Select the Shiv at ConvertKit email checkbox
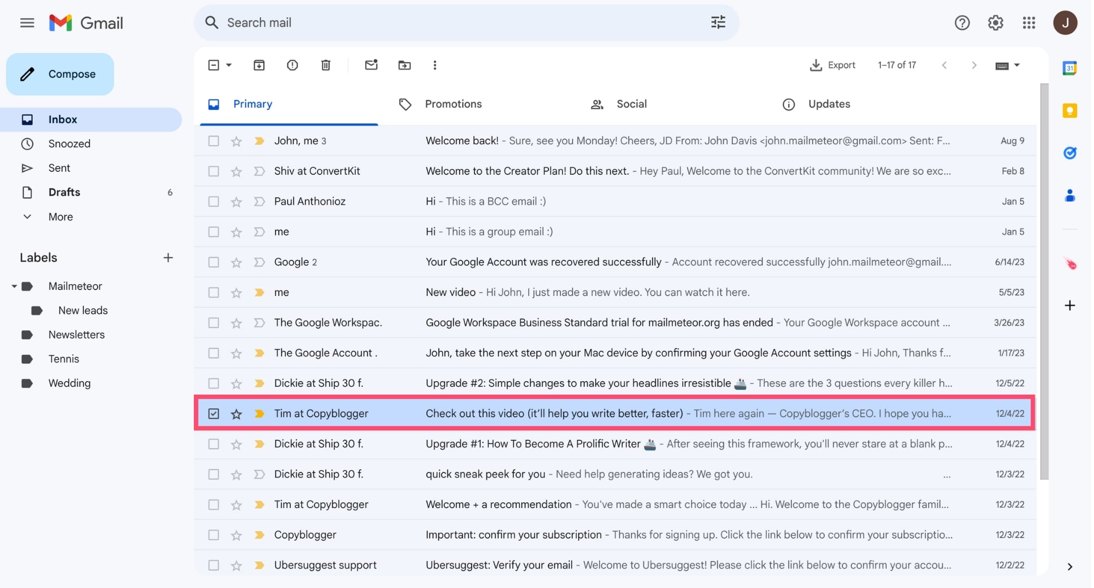Viewport: 1094px width, 588px height. click(x=214, y=171)
